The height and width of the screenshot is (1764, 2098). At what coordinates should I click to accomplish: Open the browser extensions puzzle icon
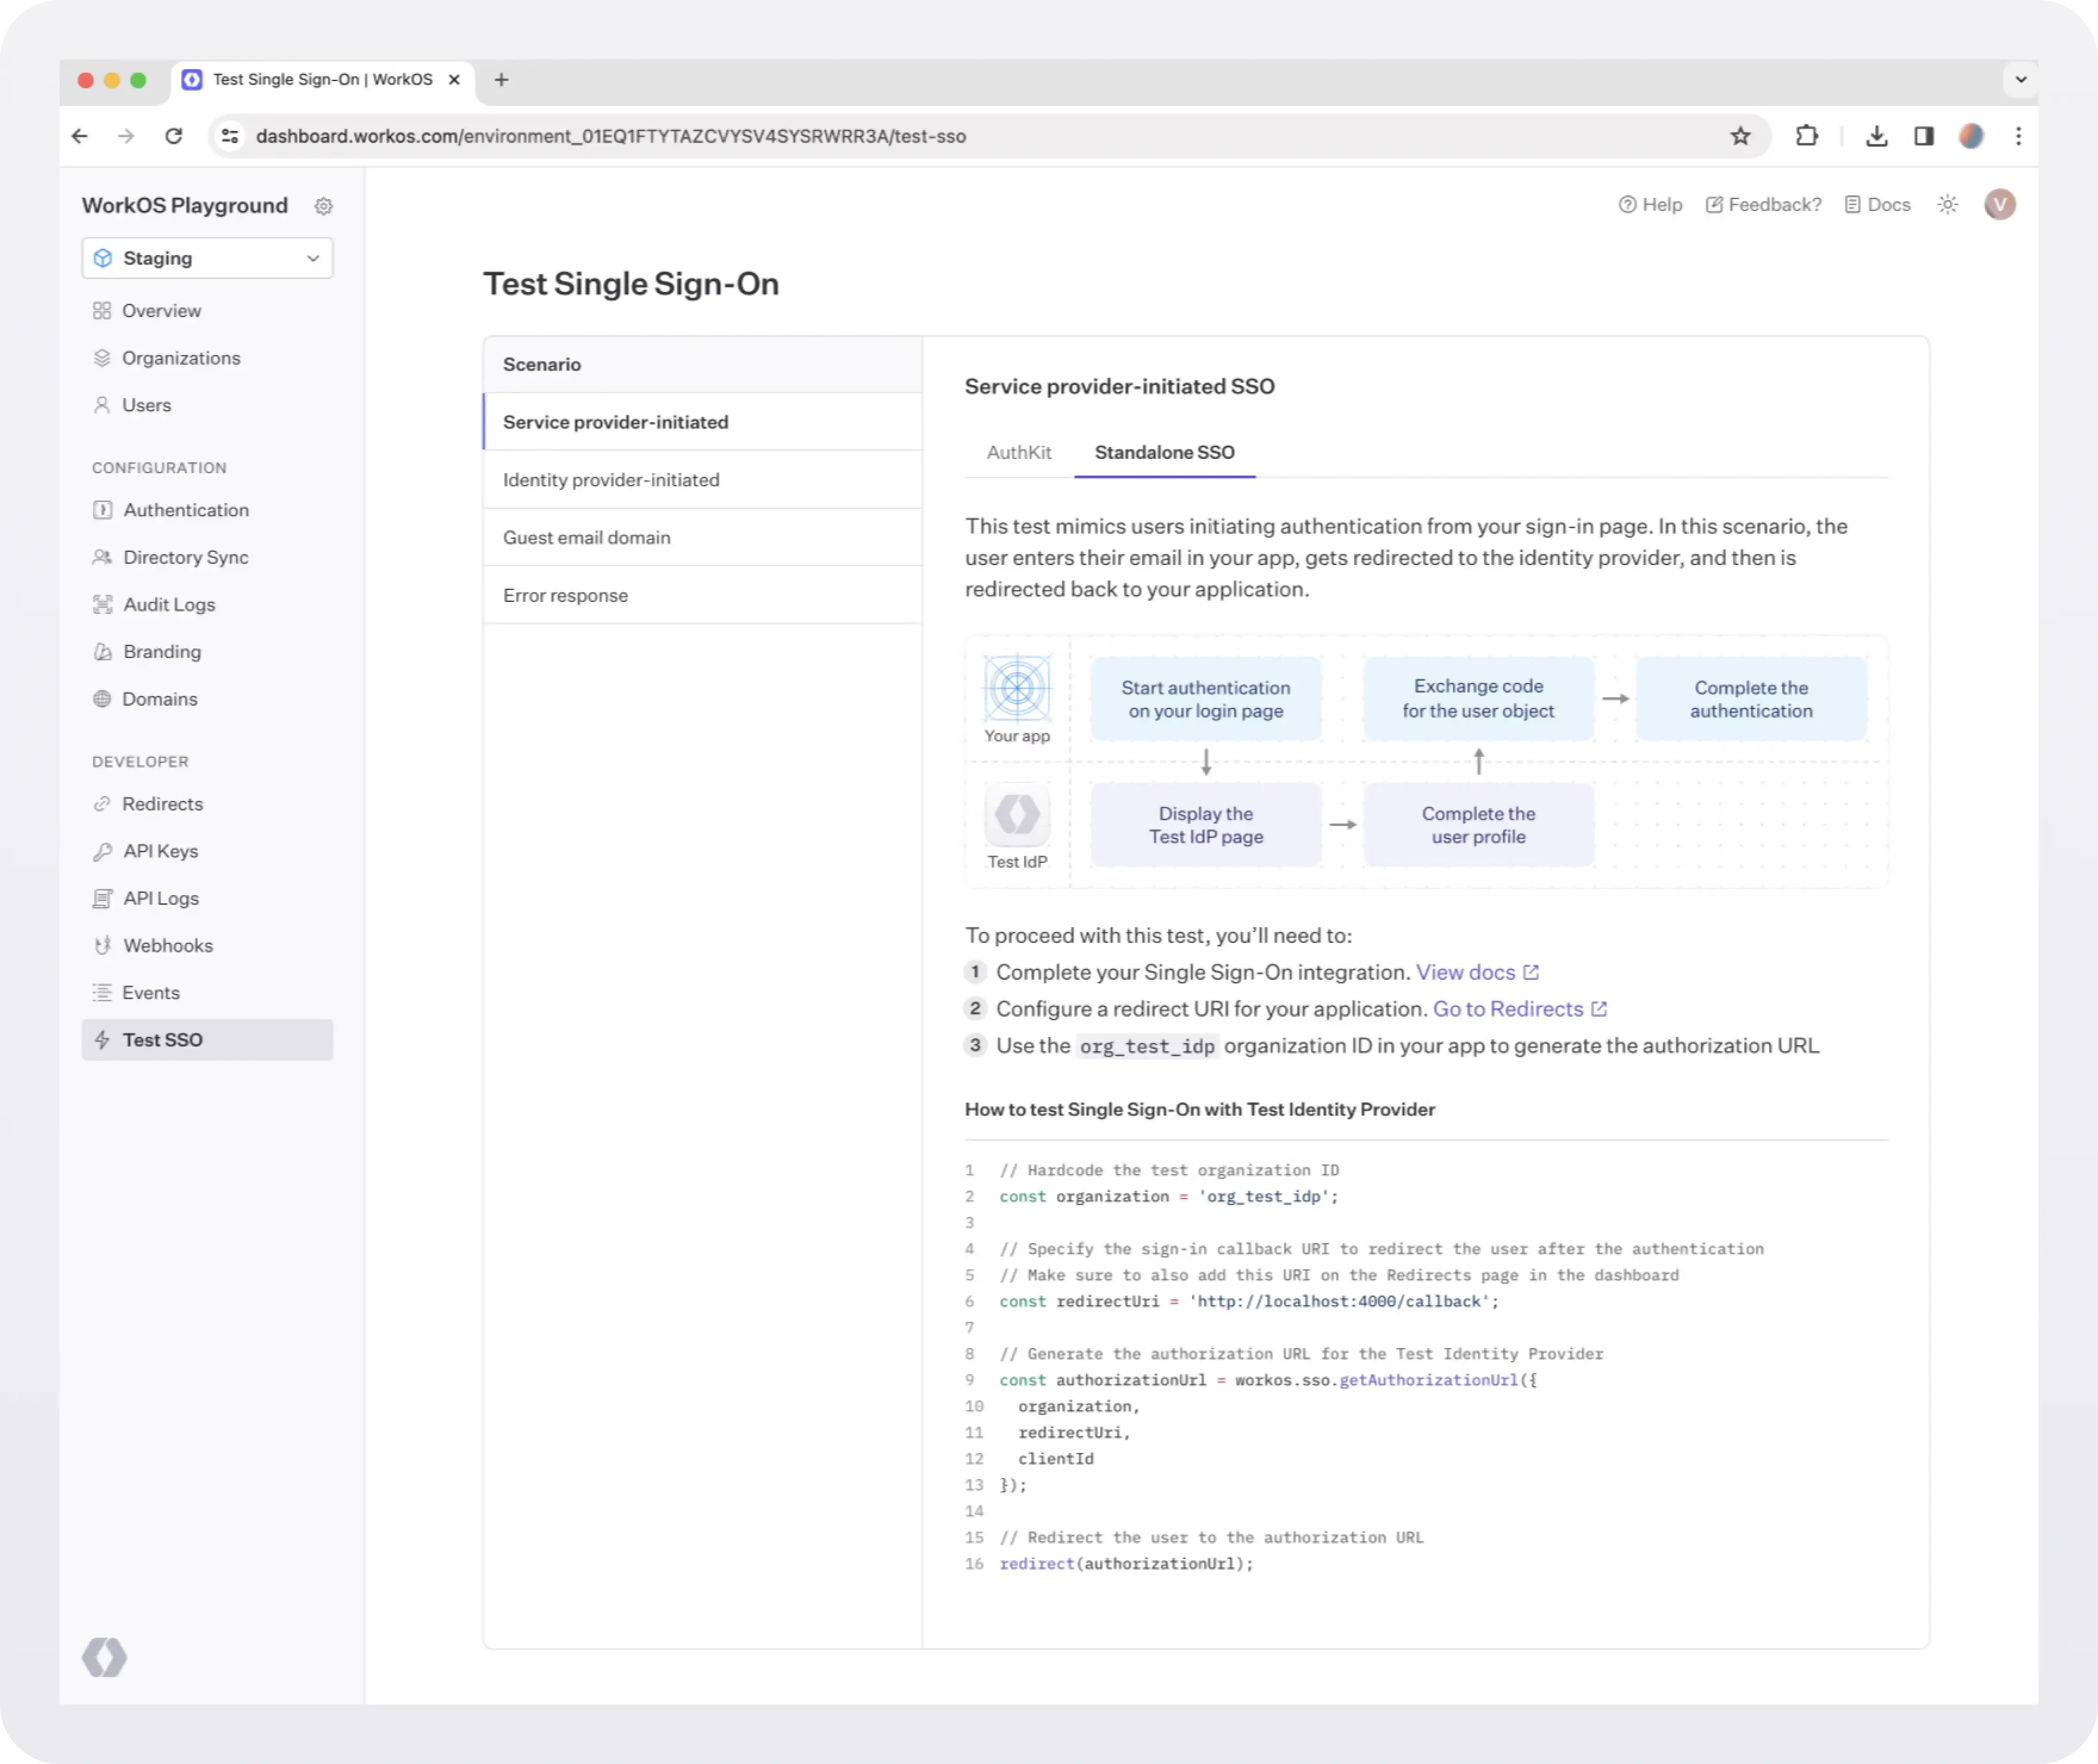pyautogui.click(x=1806, y=136)
